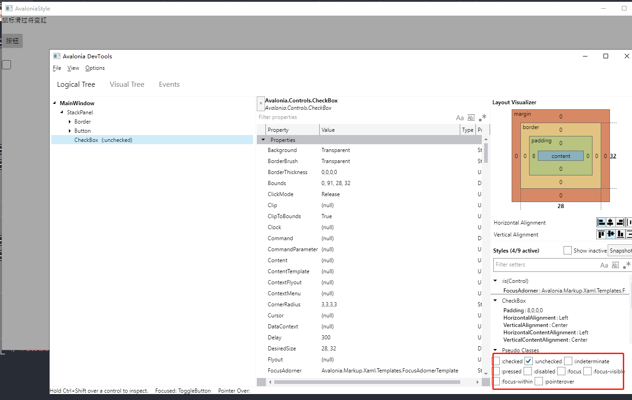Tick the checkbox in the AvaloniaStyle window

(6, 65)
